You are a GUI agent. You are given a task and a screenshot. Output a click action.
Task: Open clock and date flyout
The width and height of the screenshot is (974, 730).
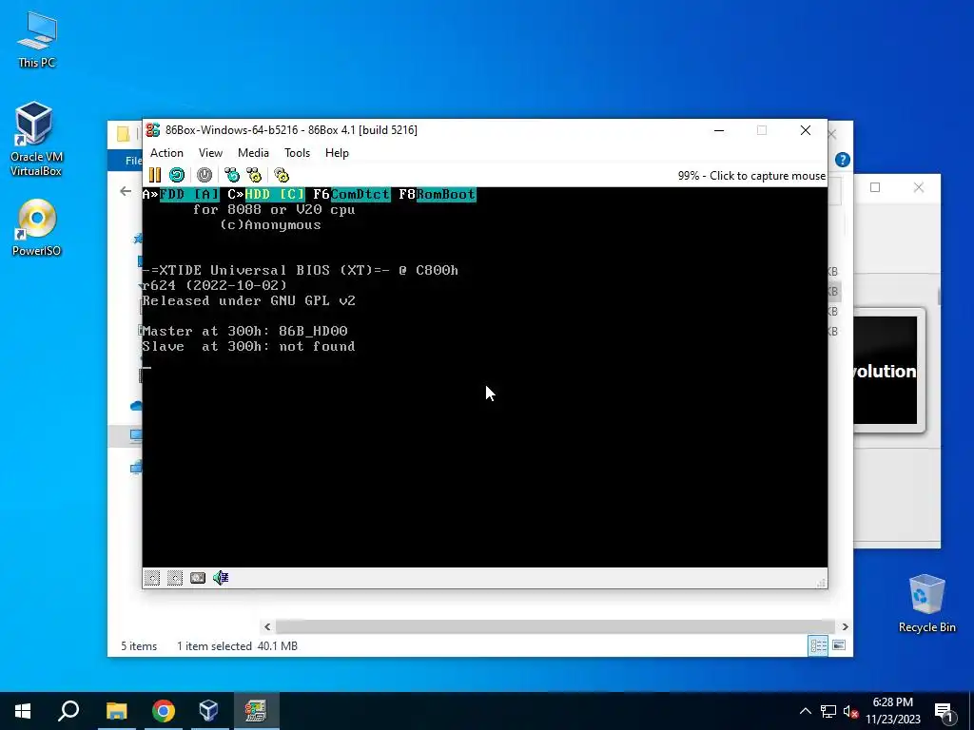click(x=892, y=711)
